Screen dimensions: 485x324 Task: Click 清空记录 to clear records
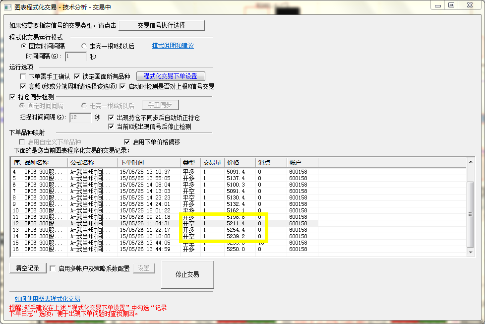coord(28,268)
